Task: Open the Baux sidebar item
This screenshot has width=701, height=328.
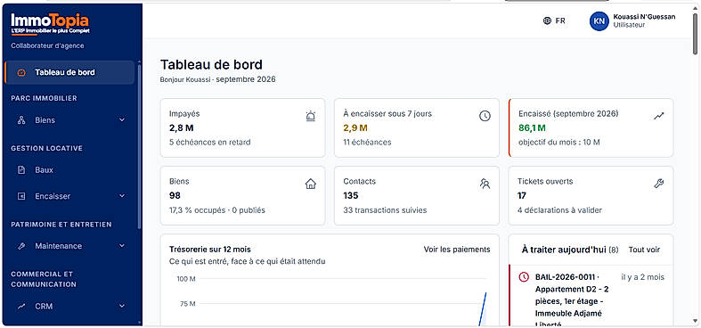Action: coord(69,170)
